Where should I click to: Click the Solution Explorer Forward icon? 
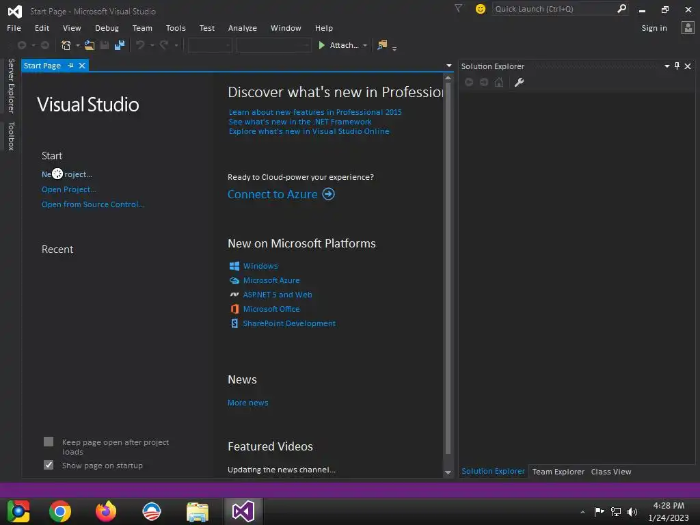coord(484,82)
